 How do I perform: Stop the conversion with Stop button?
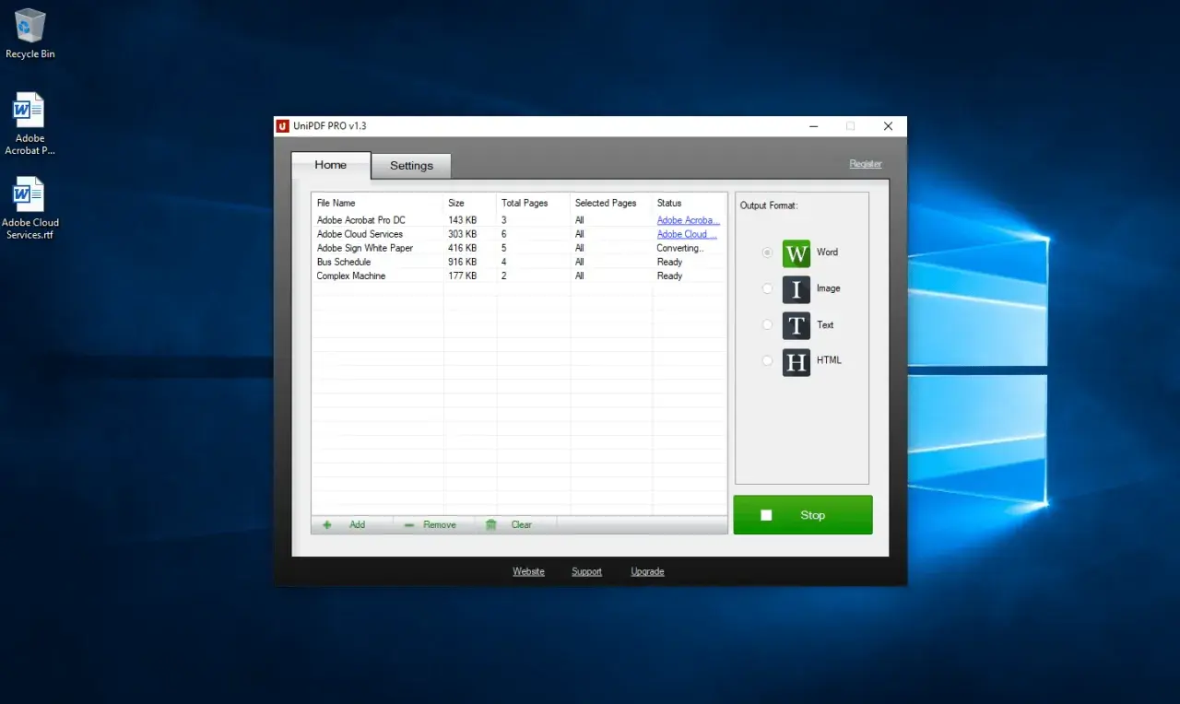(x=803, y=515)
